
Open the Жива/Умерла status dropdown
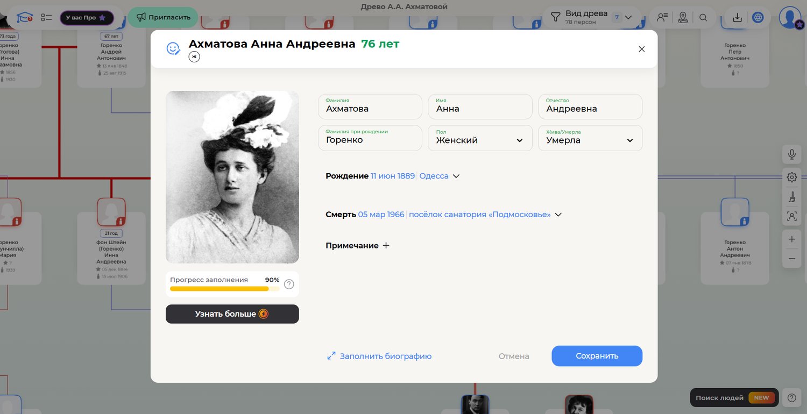[x=590, y=139]
